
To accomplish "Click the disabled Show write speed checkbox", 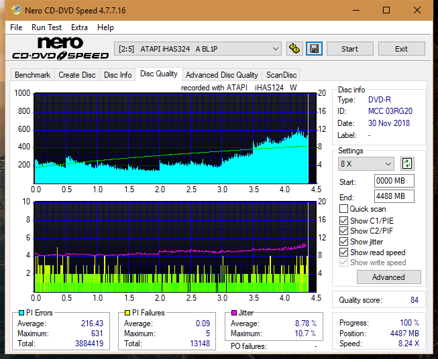I will tap(343, 263).
